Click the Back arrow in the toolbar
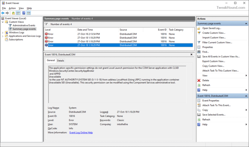The image size is (249, 147). tap(3, 13)
